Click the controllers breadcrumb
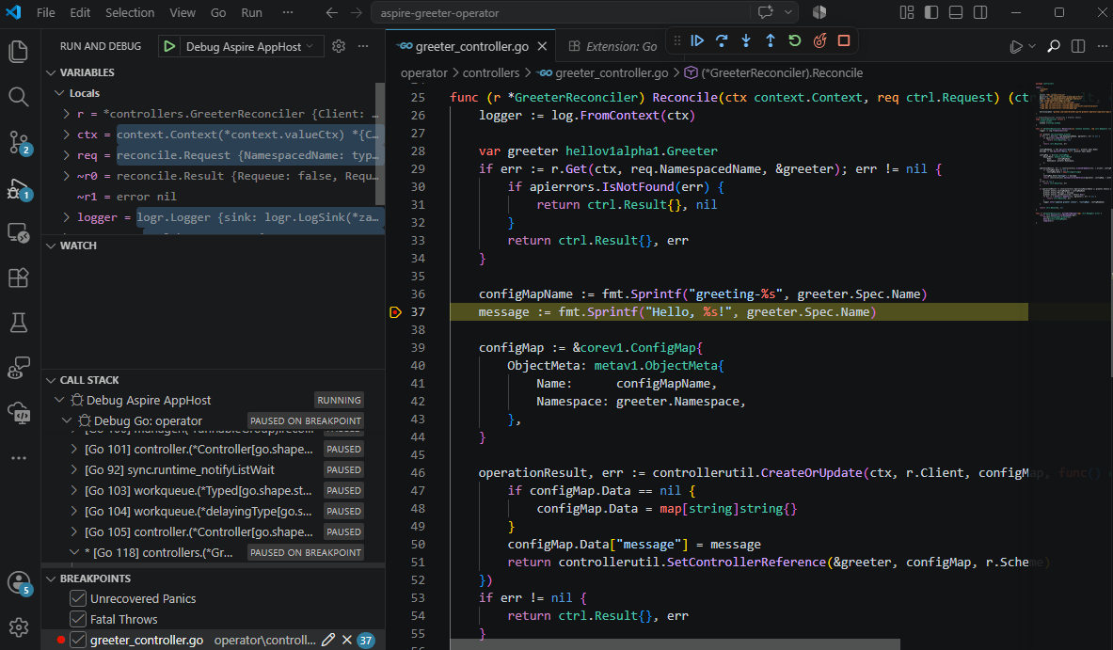This screenshot has height=650, width=1113. click(491, 73)
